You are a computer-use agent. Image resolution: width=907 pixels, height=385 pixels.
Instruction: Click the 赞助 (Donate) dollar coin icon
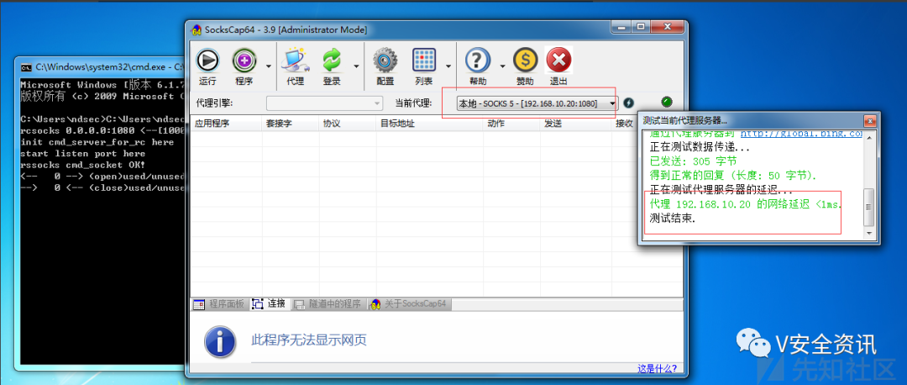coord(525,61)
